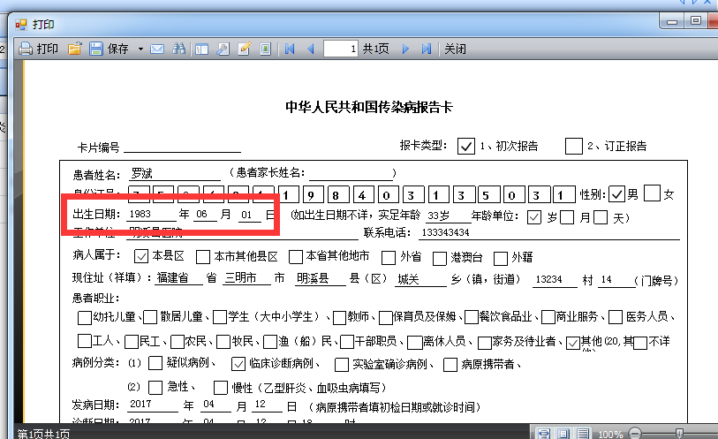
Task: Click the printer icon to print
Action: (x=26, y=49)
